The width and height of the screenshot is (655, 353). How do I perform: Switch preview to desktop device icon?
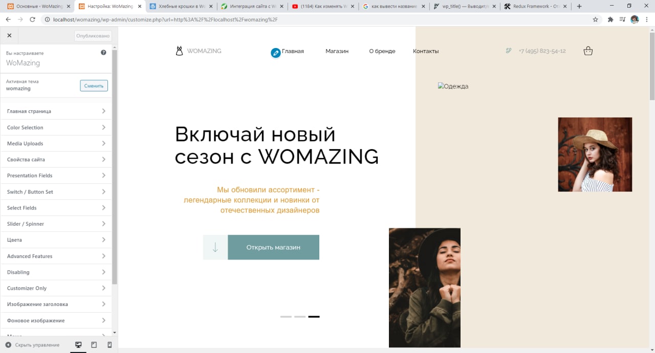tap(78, 345)
